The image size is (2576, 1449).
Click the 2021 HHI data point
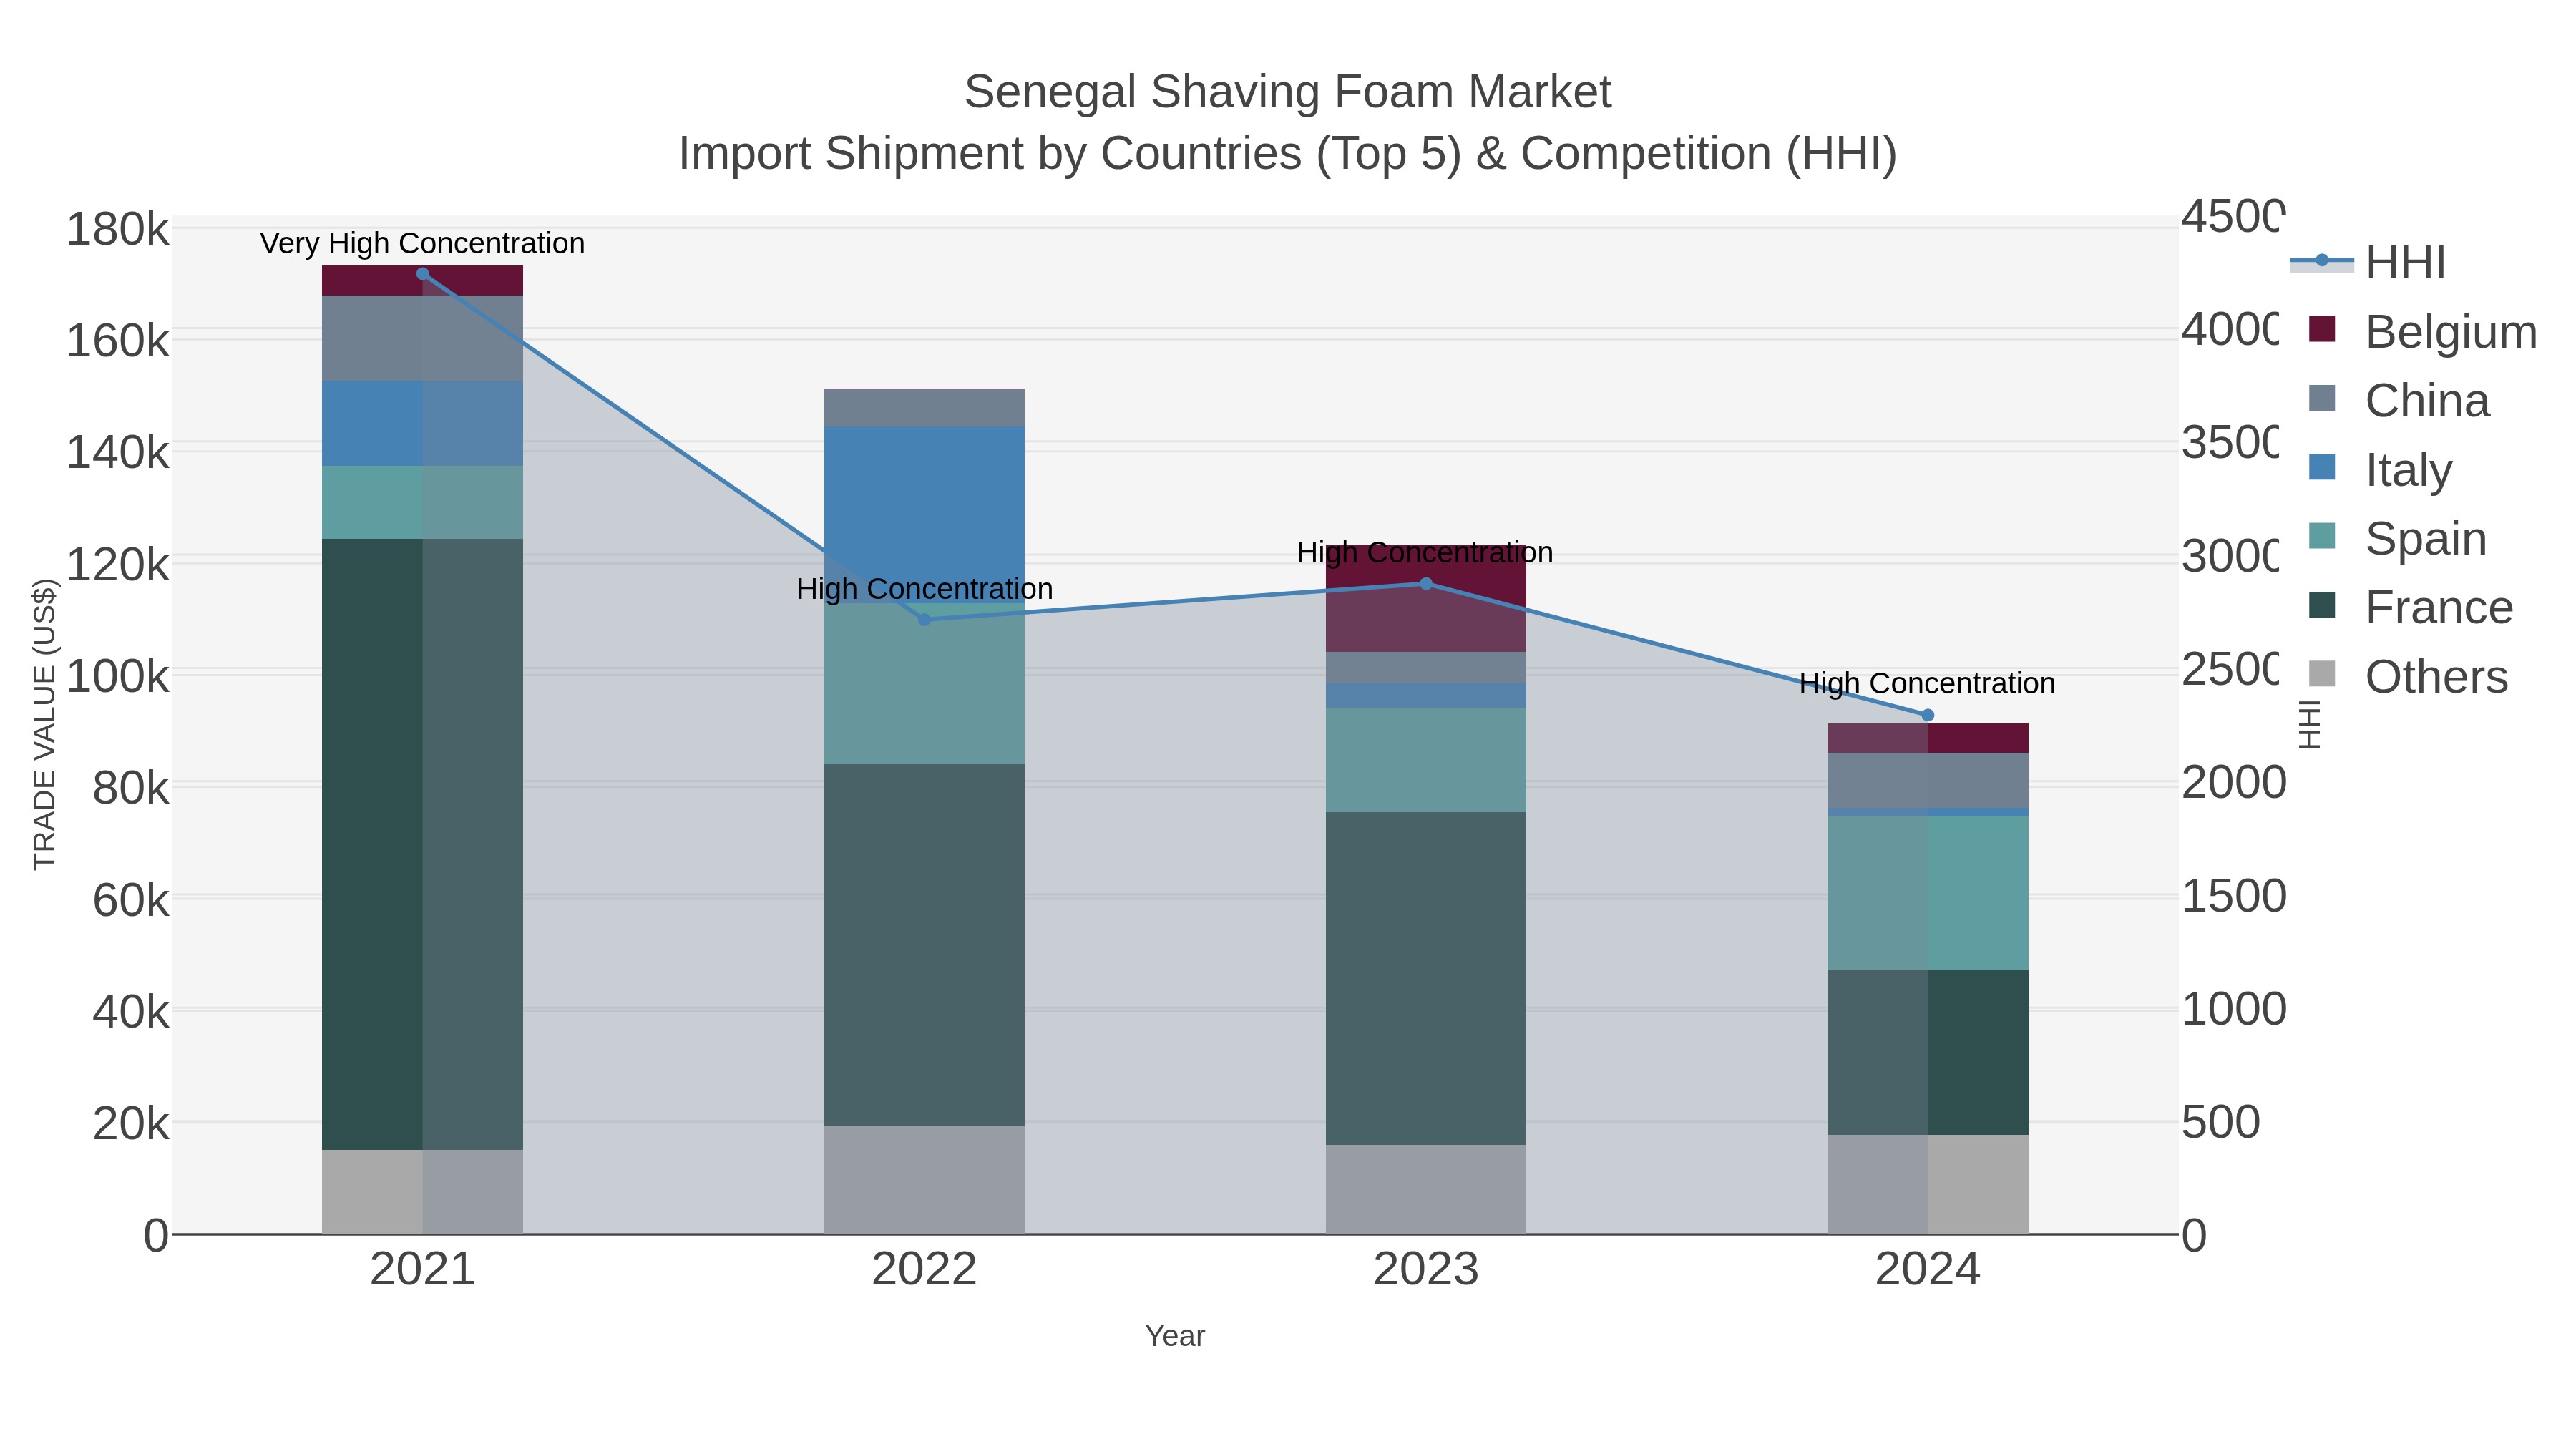pyautogui.click(x=422, y=274)
